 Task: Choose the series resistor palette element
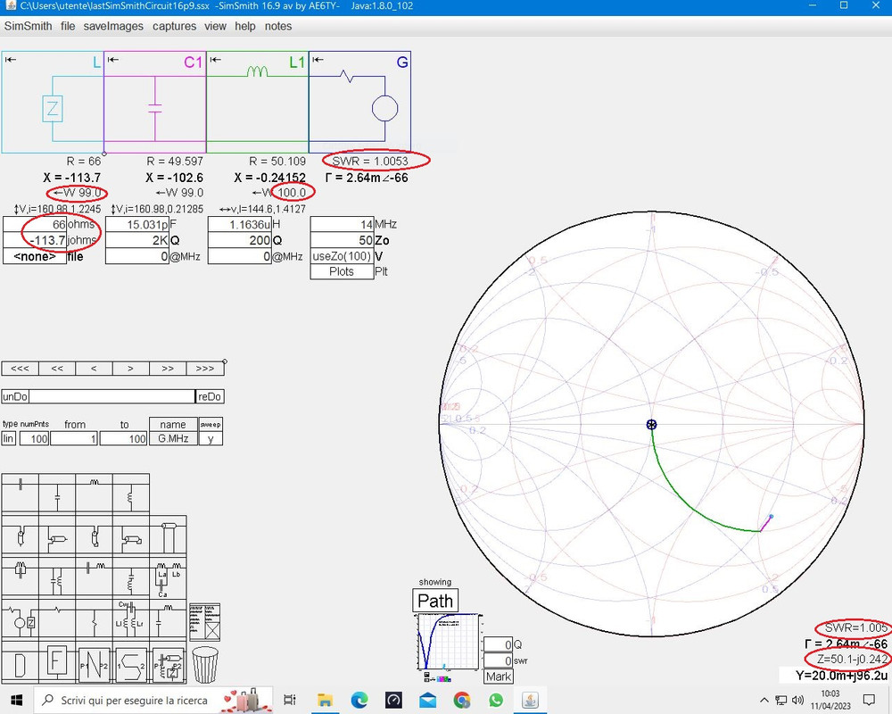57,619
